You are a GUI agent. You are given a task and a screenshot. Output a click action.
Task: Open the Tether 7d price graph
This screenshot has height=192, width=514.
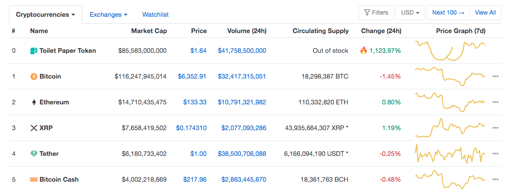(450, 154)
